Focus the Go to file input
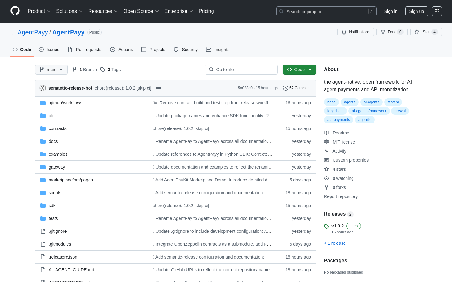Screen dimensions: 452x282 click(241, 70)
